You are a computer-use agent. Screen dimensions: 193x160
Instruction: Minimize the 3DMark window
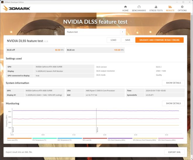coord(177,2)
